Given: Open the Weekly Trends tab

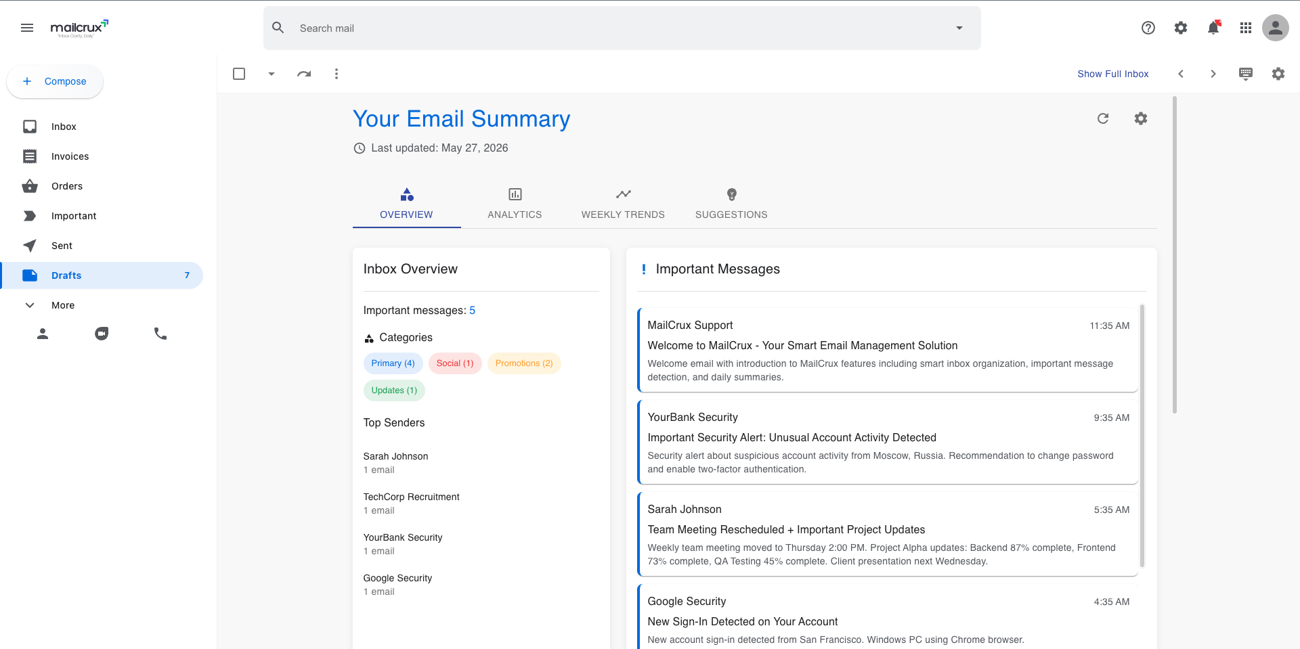Looking at the screenshot, I should (x=623, y=204).
